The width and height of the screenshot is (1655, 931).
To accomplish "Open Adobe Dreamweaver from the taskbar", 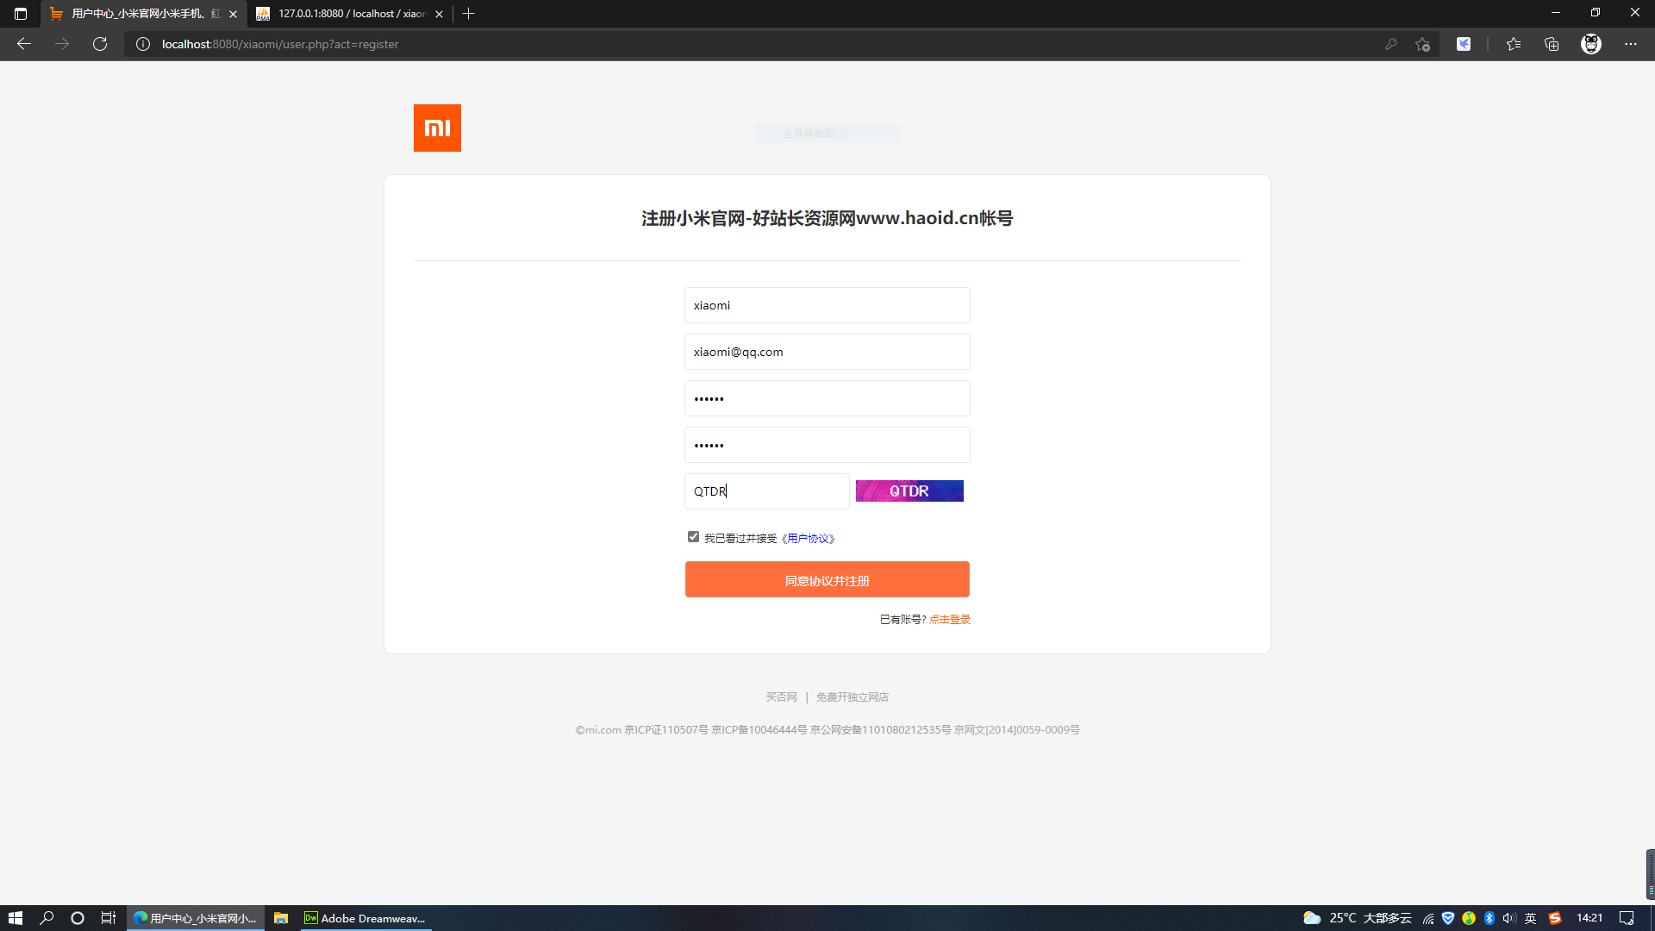I will click(x=365, y=918).
